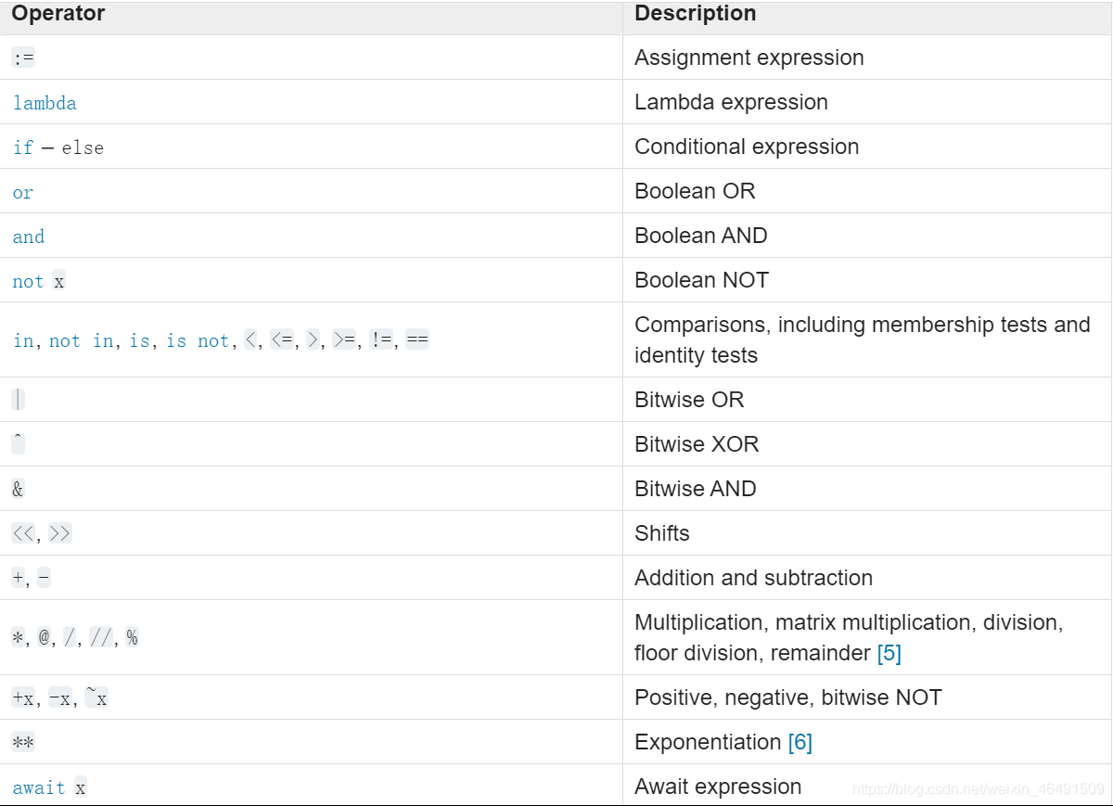Open footnote [6] next to Exponentiation
1113x806 pixels.
click(x=800, y=742)
